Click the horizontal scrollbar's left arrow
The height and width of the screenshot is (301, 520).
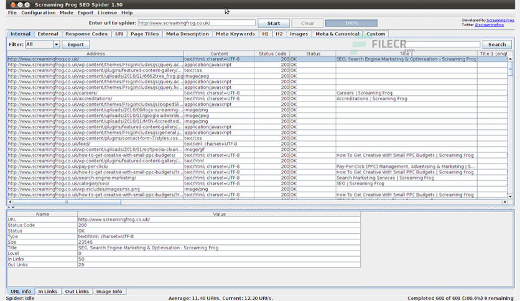[10, 202]
